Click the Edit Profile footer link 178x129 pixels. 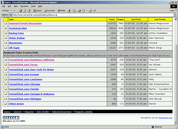[43, 112]
